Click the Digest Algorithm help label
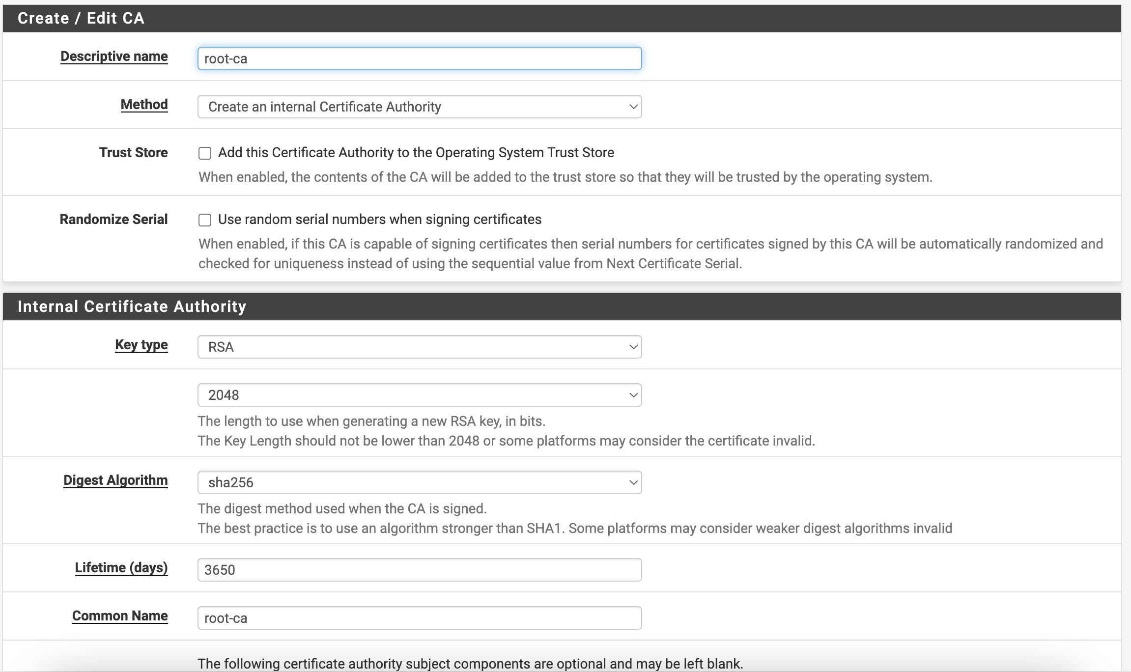 point(115,480)
